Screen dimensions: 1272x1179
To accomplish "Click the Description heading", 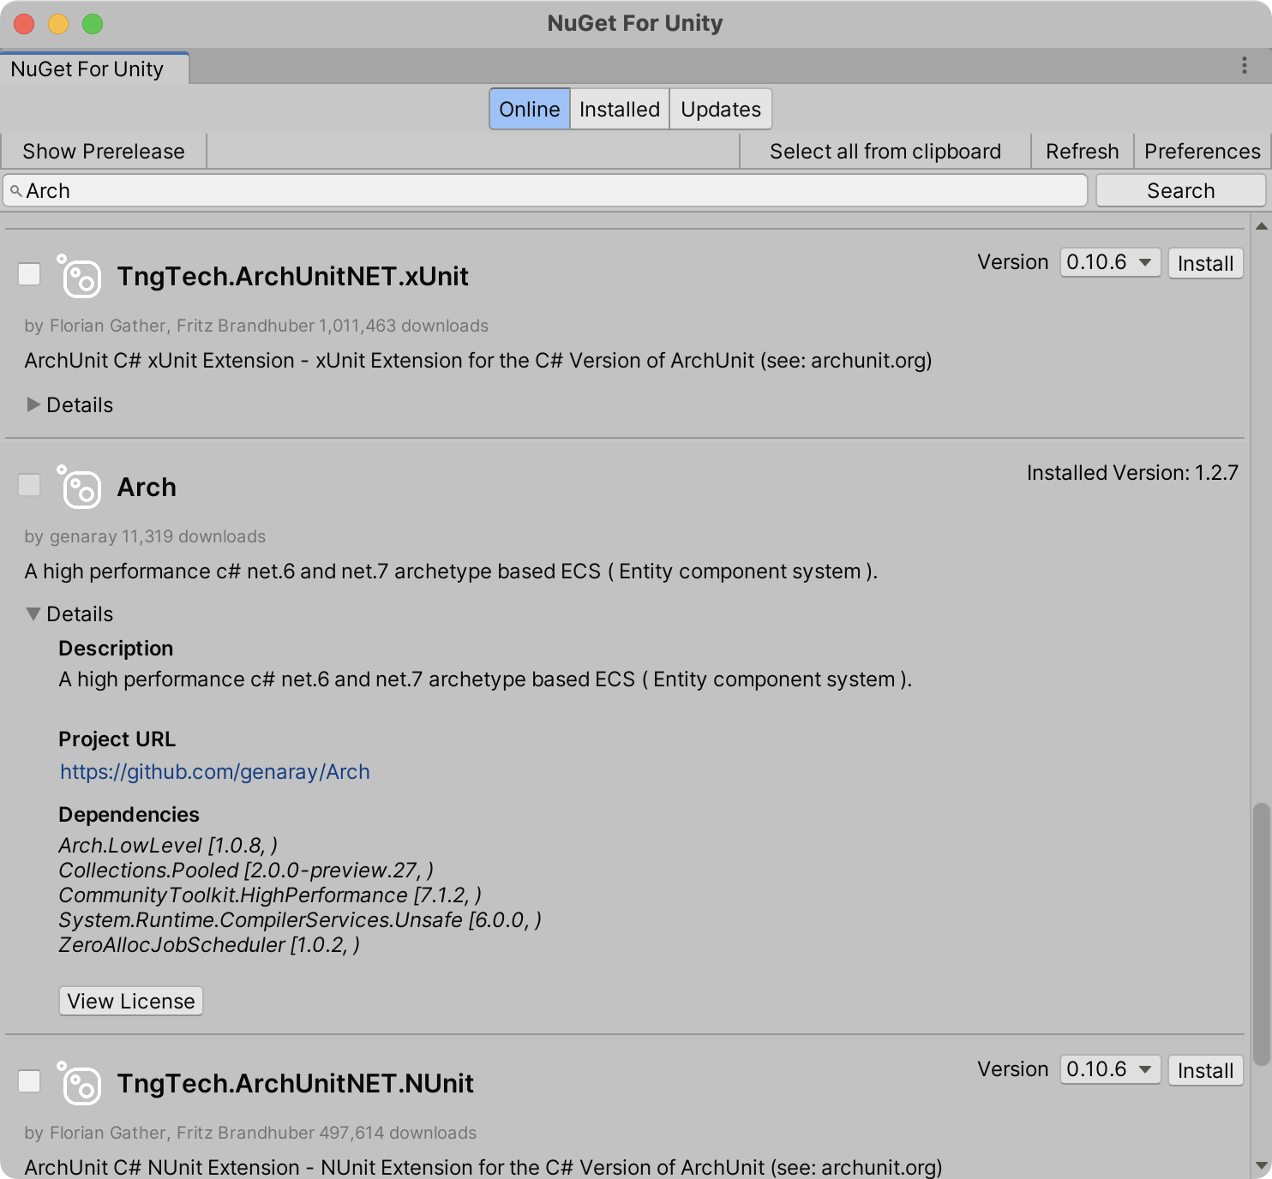I will [116, 649].
